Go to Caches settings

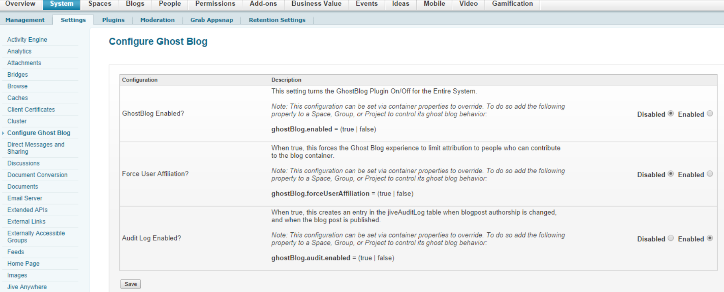coord(17,98)
